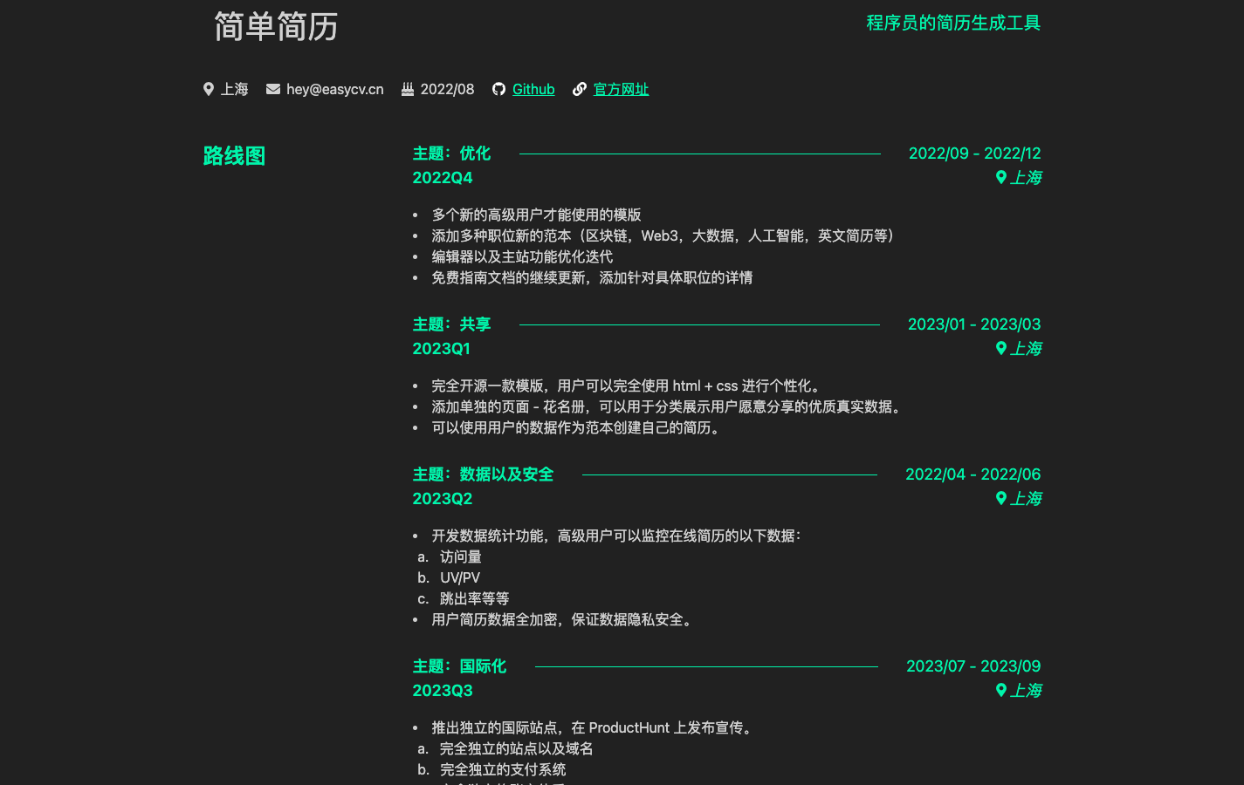
Task: Click the date range 2023/07 - 2023/09
Action: (x=973, y=666)
